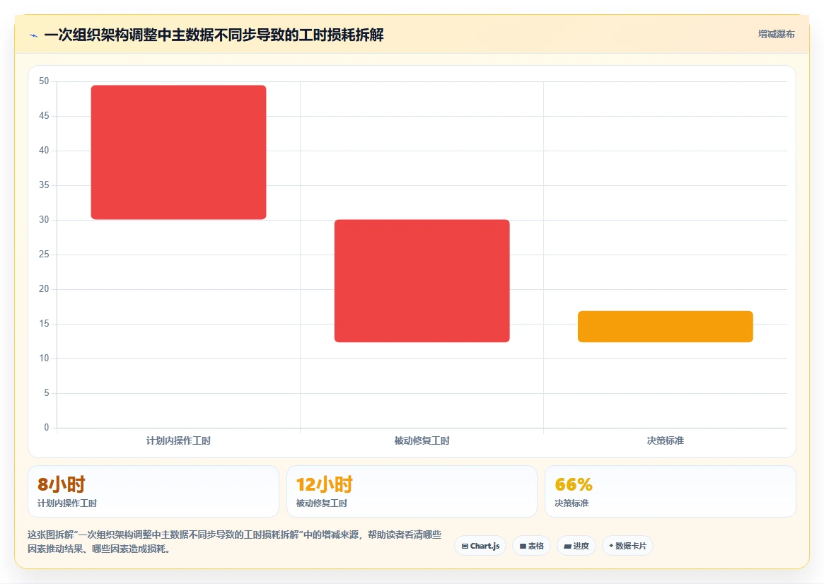
Task: Click the y-axis tick label 0
Action: [x=46, y=428]
